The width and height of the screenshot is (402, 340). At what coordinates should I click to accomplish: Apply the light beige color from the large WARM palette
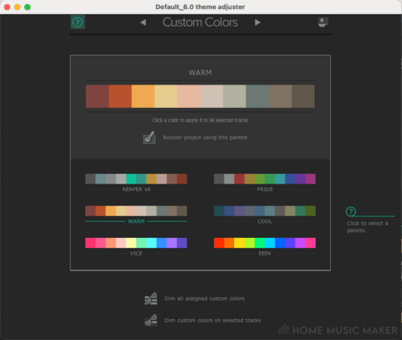[x=212, y=96]
